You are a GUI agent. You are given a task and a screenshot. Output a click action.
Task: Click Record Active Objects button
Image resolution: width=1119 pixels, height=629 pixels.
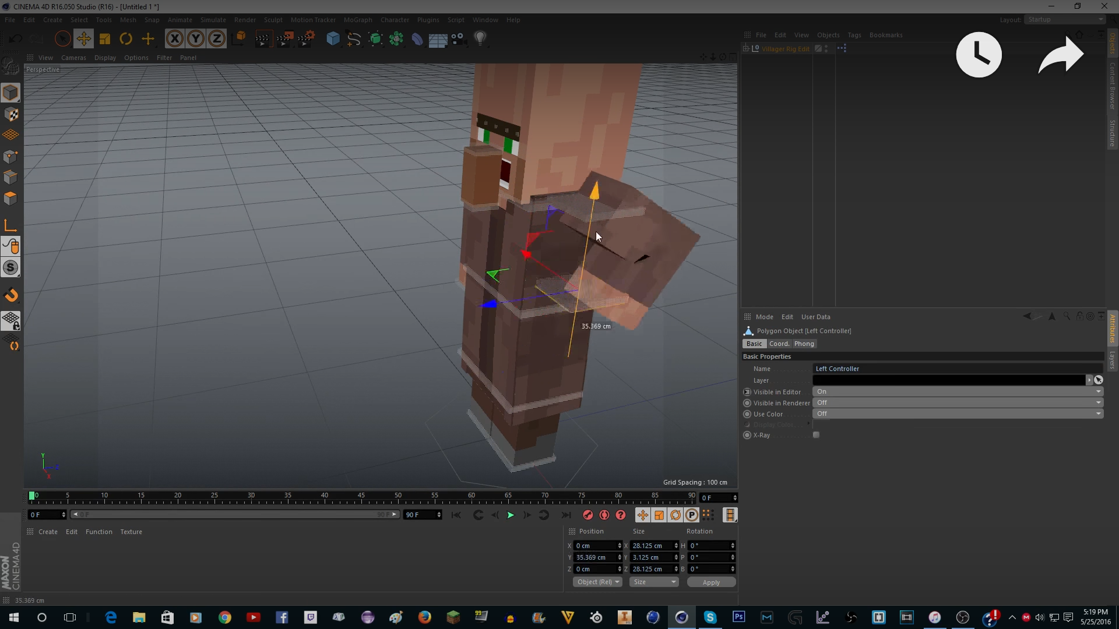click(x=587, y=515)
